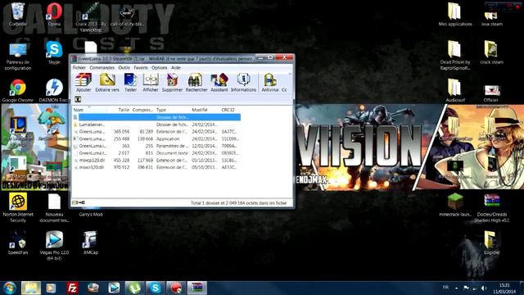Screen dimensions: 524x295
Task: Click the Extraire vers toolbar icon
Action: tap(107, 83)
